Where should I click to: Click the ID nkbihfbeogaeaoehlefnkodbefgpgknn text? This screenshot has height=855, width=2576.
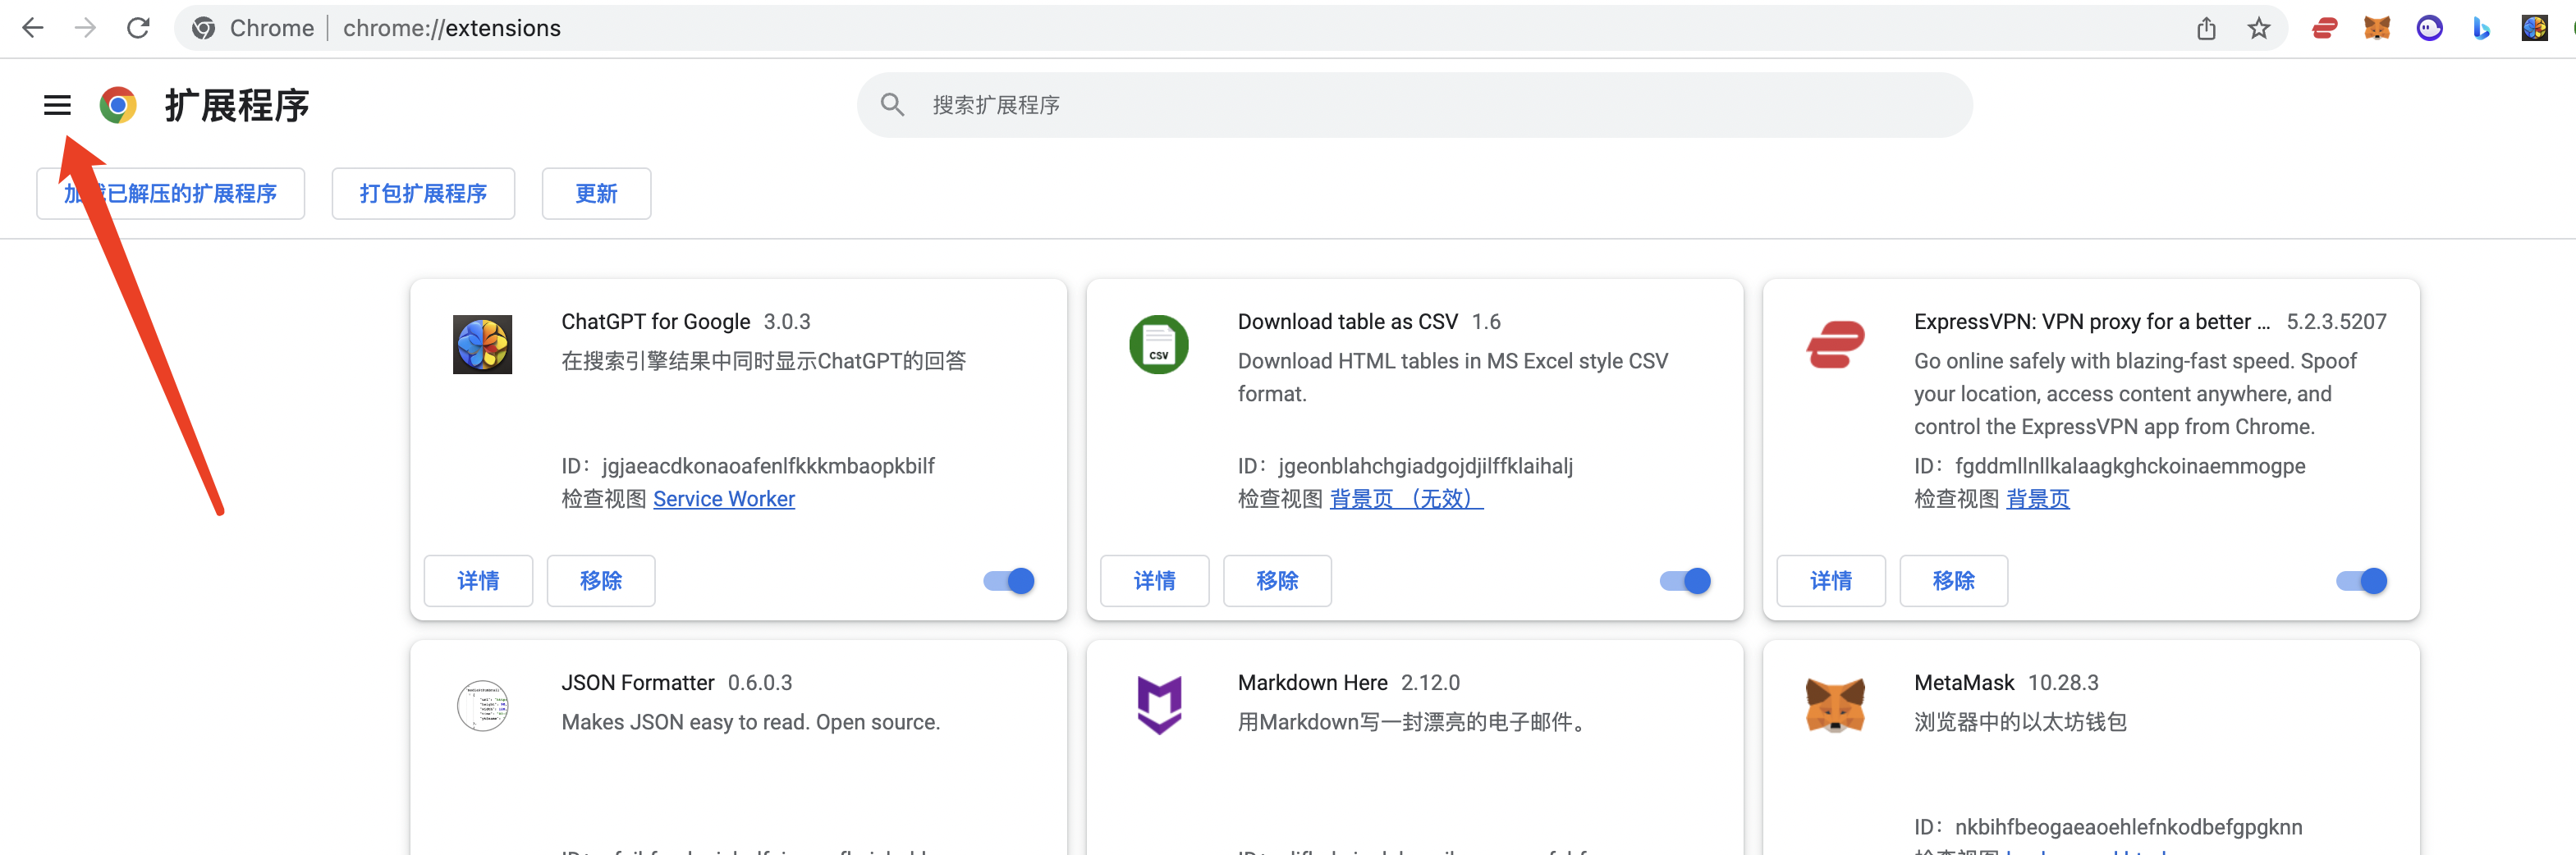click(2108, 827)
